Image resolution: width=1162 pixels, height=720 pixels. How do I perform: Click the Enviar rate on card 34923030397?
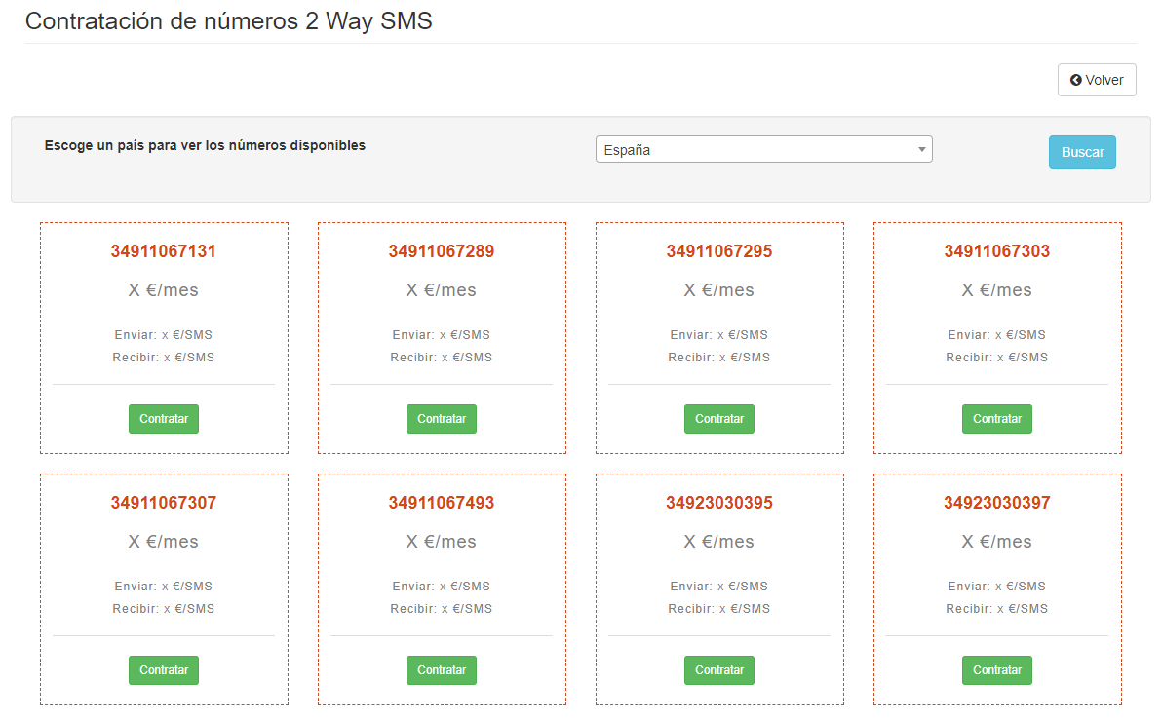(x=997, y=587)
